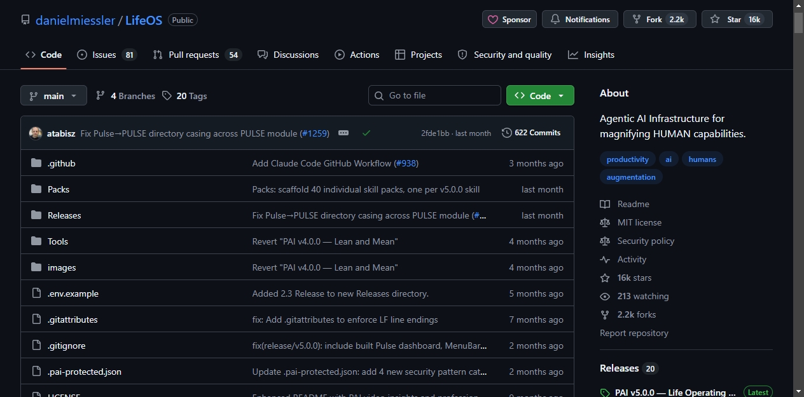The height and width of the screenshot is (397, 804).
Task: View the 4 Branches link
Action: click(x=125, y=96)
